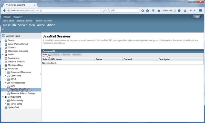The image size is (205, 123).
Task: Click the Common Tasks panel icon
Action: tap(4, 36)
